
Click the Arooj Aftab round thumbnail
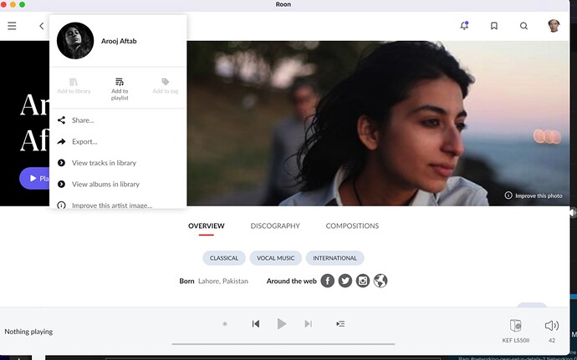click(x=75, y=41)
